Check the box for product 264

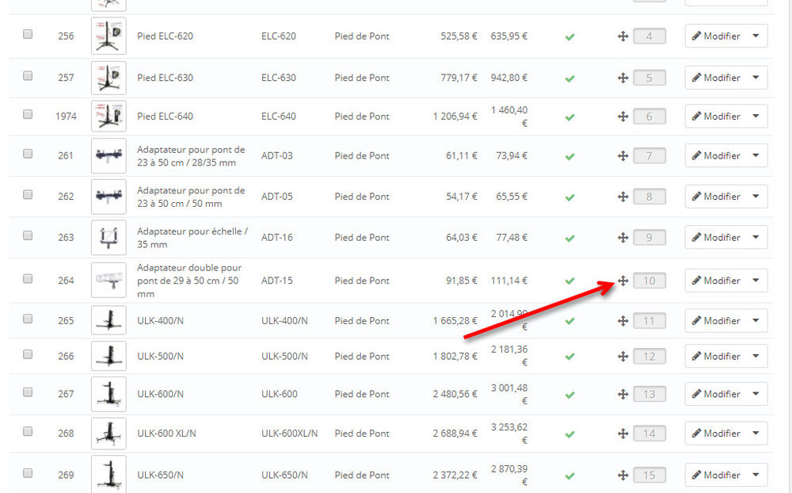pos(28,278)
